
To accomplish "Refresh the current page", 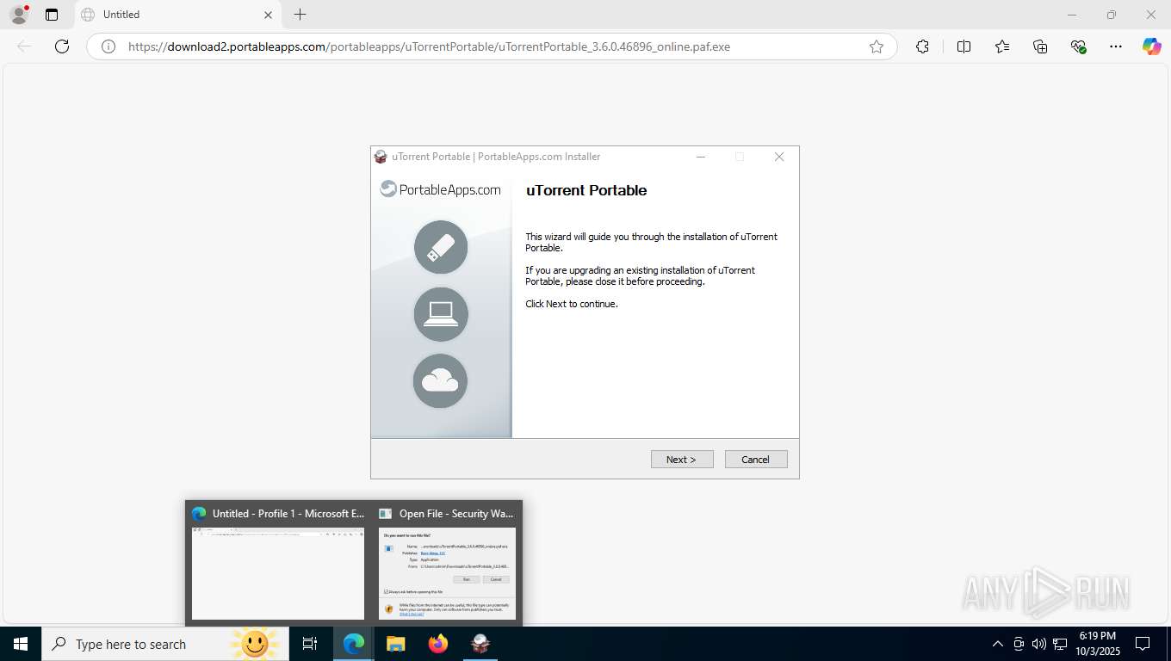I will pos(62,46).
